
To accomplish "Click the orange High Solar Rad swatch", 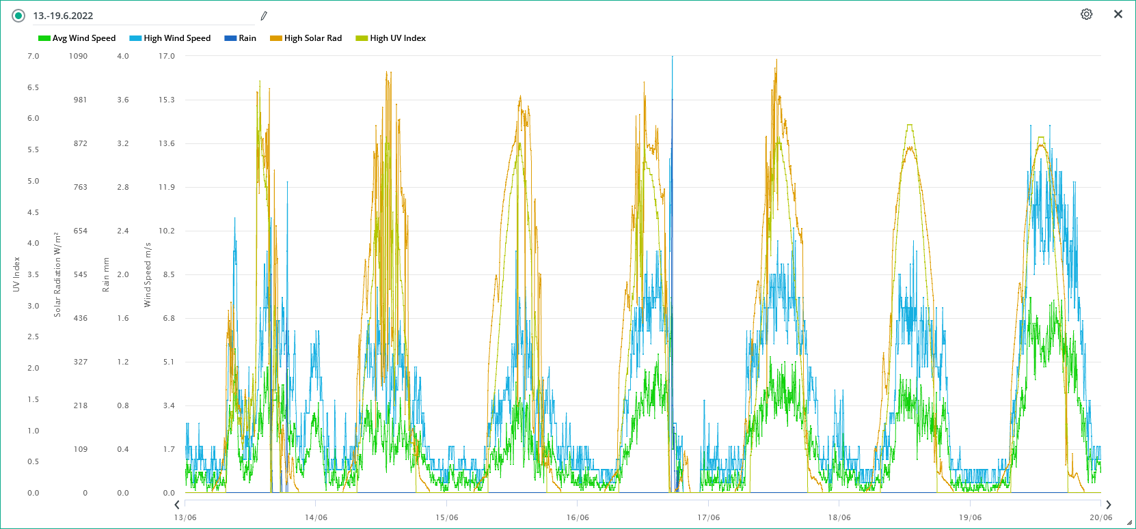I will (x=276, y=38).
